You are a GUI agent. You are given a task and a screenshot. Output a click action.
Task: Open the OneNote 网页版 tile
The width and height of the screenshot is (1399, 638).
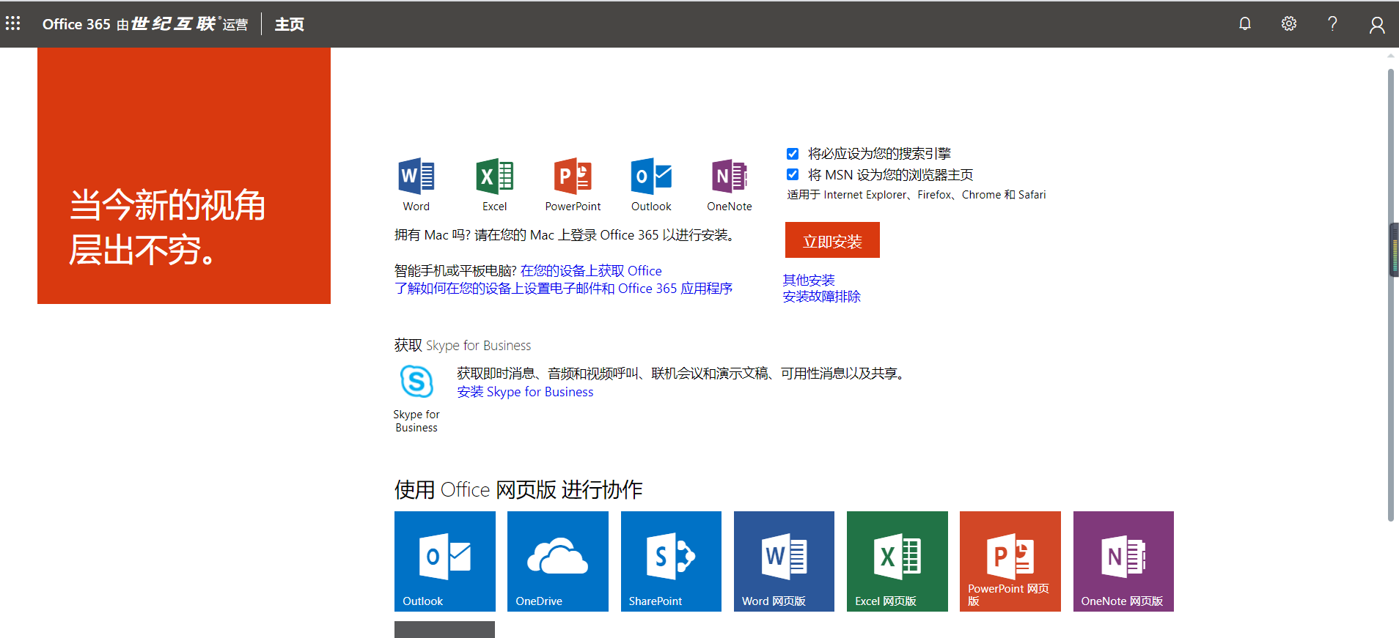pos(1123,561)
